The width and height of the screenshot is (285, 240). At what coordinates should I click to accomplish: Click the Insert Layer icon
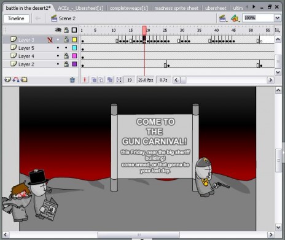click(x=7, y=80)
